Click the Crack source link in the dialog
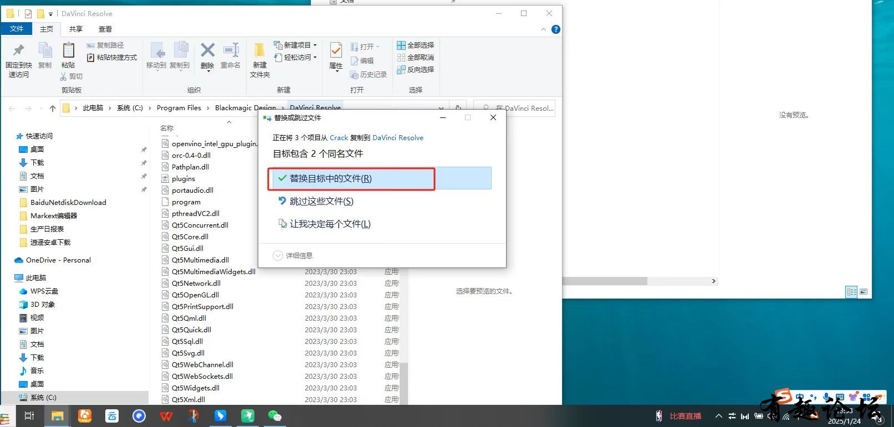This screenshot has width=894, height=427. coord(339,137)
